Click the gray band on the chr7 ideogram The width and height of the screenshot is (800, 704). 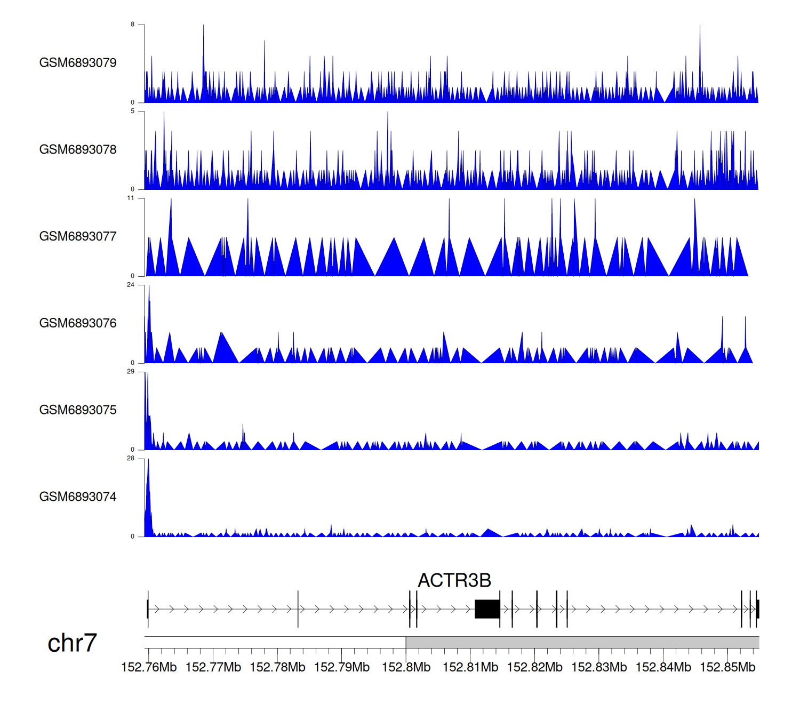[x=582, y=642]
